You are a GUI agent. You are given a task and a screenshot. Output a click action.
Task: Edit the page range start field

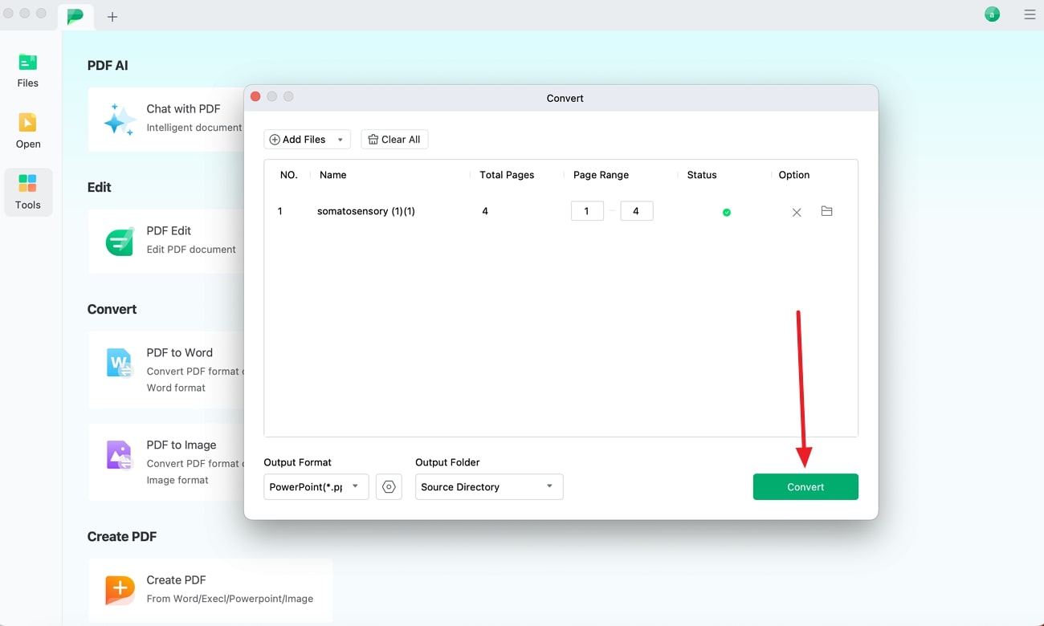tap(587, 211)
